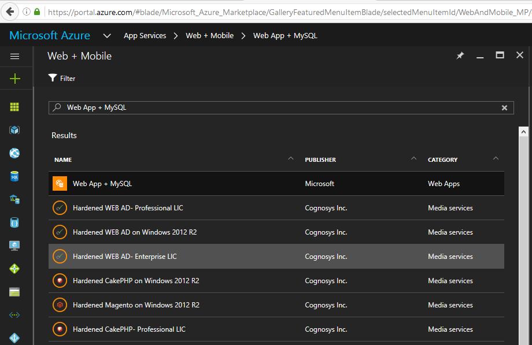This screenshot has height=345, width=532.
Task: Click the browser address bar URL
Action: (289, 12)
